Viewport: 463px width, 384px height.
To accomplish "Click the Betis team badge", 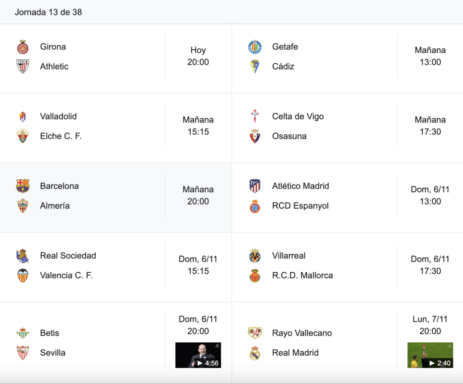I will tap(23, 333).
